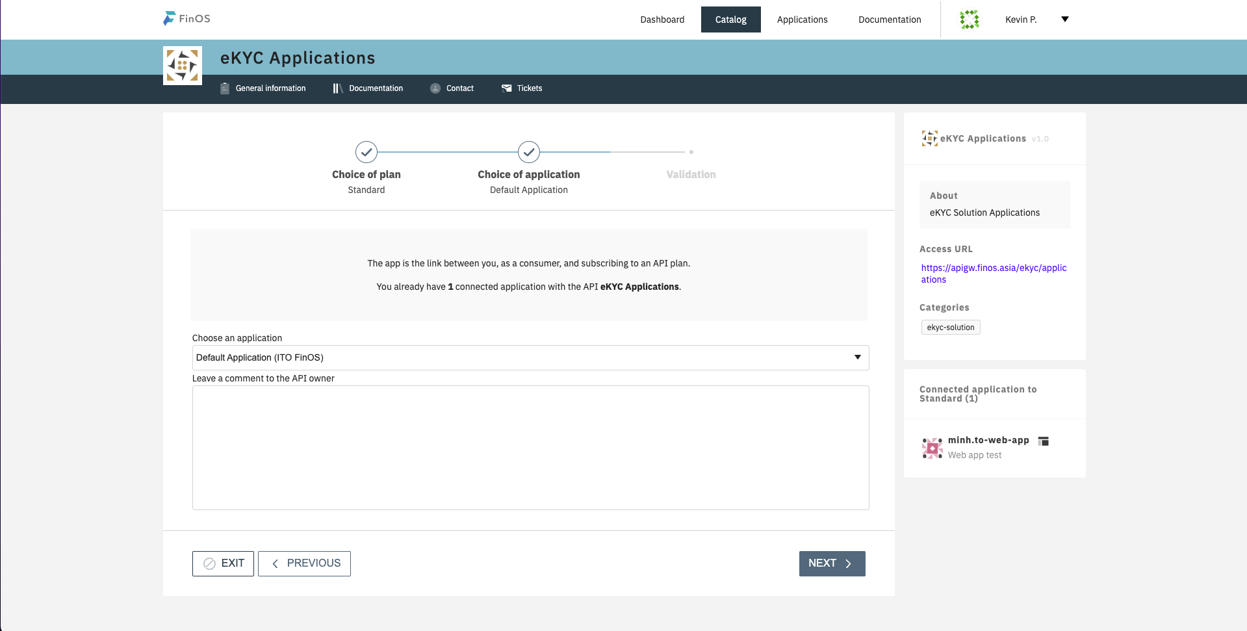The image size is (1247, 631).
Task: Click the icon right of minh.to-web-app name
Action: point(1044,441)
